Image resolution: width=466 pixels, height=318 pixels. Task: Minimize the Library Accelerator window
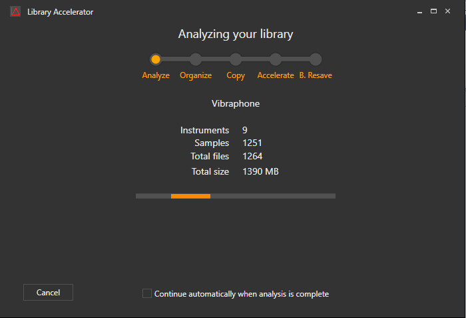419,11
